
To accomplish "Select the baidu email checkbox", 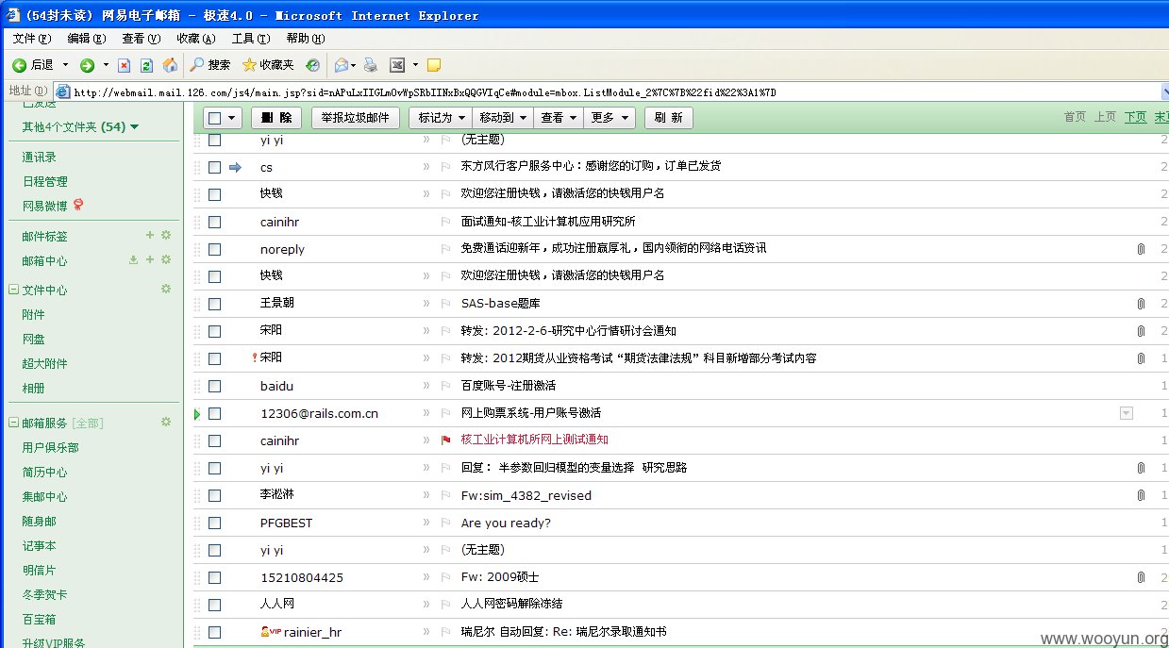I will point(214,386).
